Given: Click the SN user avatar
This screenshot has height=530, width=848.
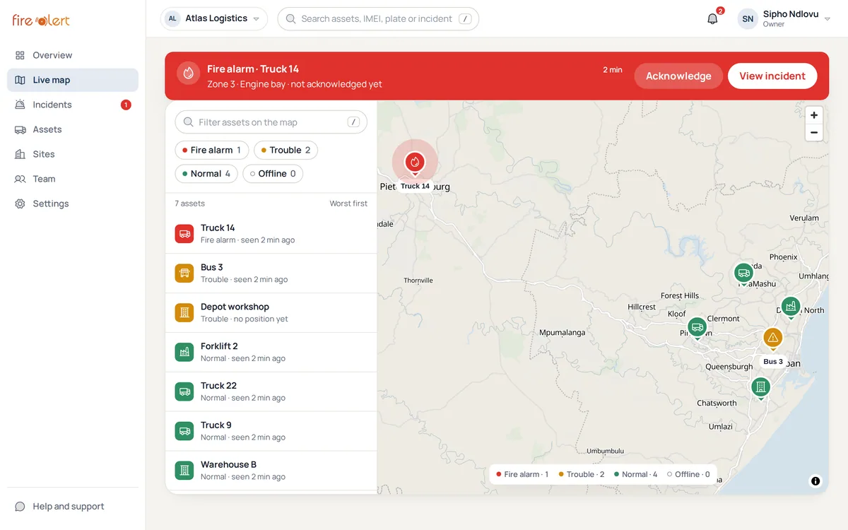Looking at the screenshot, I should point(748,19).
